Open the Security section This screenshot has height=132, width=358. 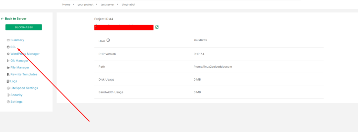pyautogui.click(x=16, y=95)
